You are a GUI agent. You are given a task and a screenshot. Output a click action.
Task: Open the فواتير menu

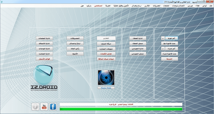coord(204,6)
